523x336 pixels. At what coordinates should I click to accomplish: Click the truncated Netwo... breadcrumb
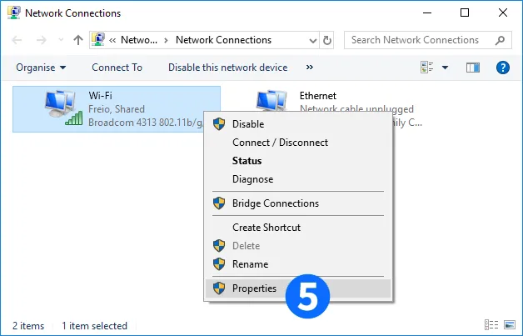pyautogui.click(x=139, y=40)
